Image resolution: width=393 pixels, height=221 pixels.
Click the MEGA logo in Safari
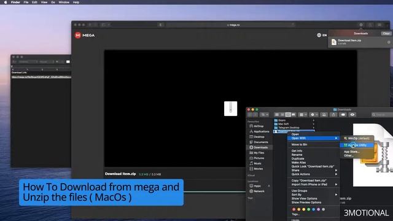coord(85,36)
